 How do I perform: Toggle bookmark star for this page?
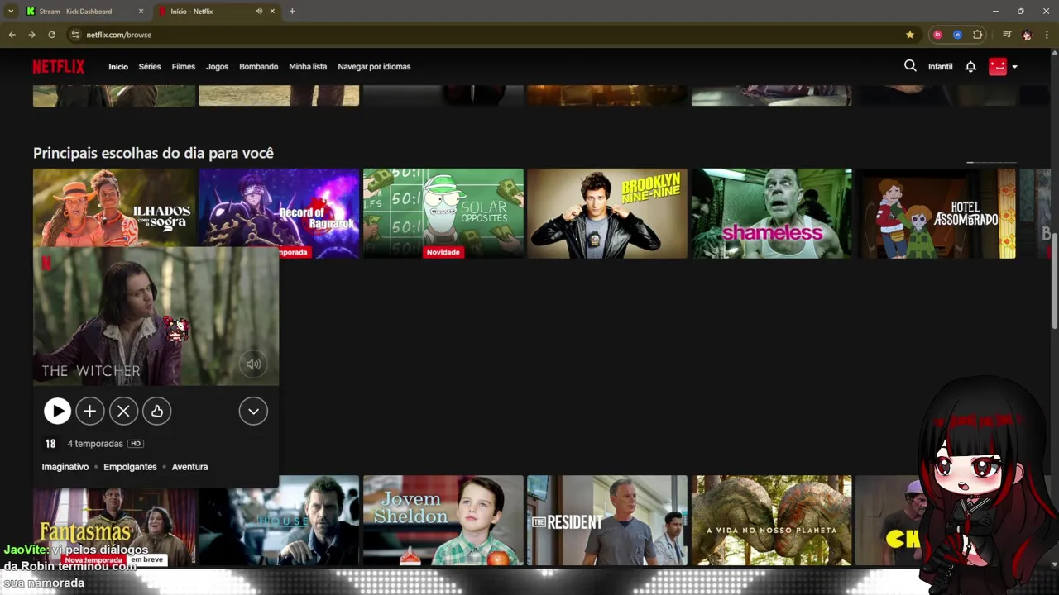point(910,35)
